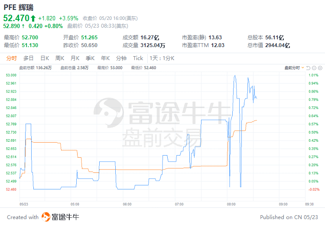The width and height of the screenshot is (325, 226).
Task: Click the green up arrow beside 52.470
Action: 33,19
